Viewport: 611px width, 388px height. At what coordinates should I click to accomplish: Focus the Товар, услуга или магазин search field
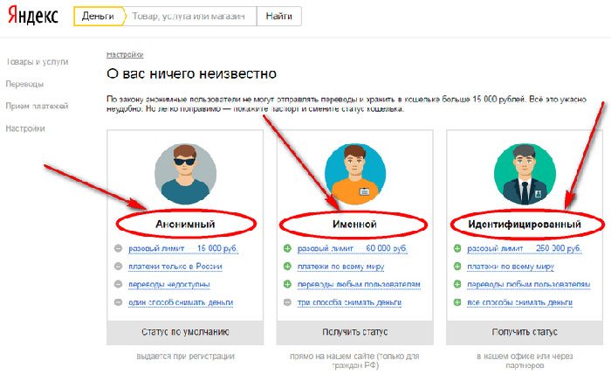click(191, 17)
